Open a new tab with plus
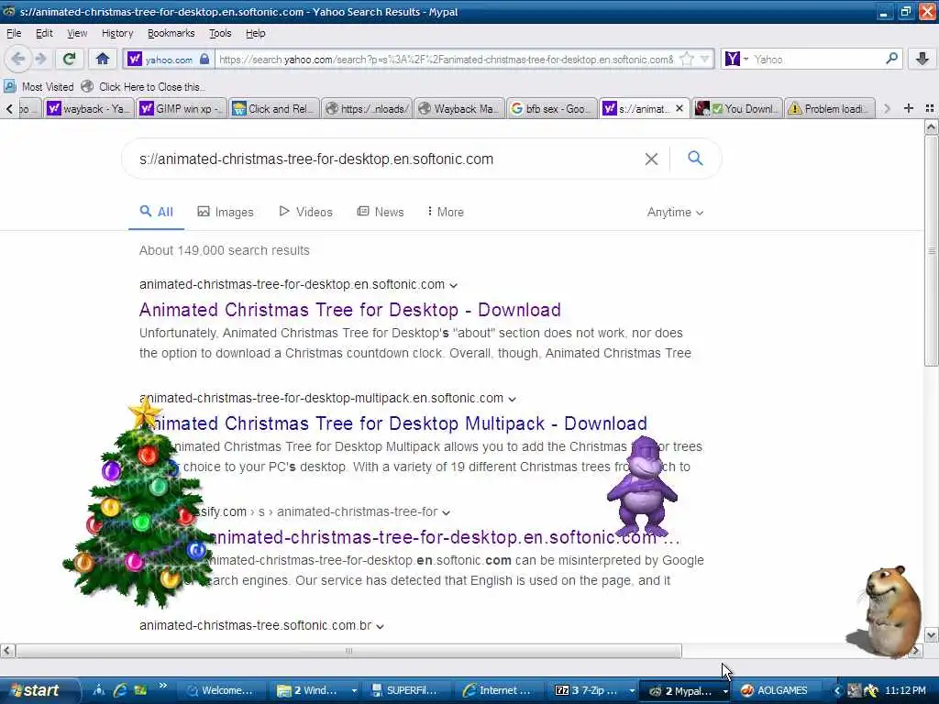This screenshot has height=704, width=939. (909, 108)
